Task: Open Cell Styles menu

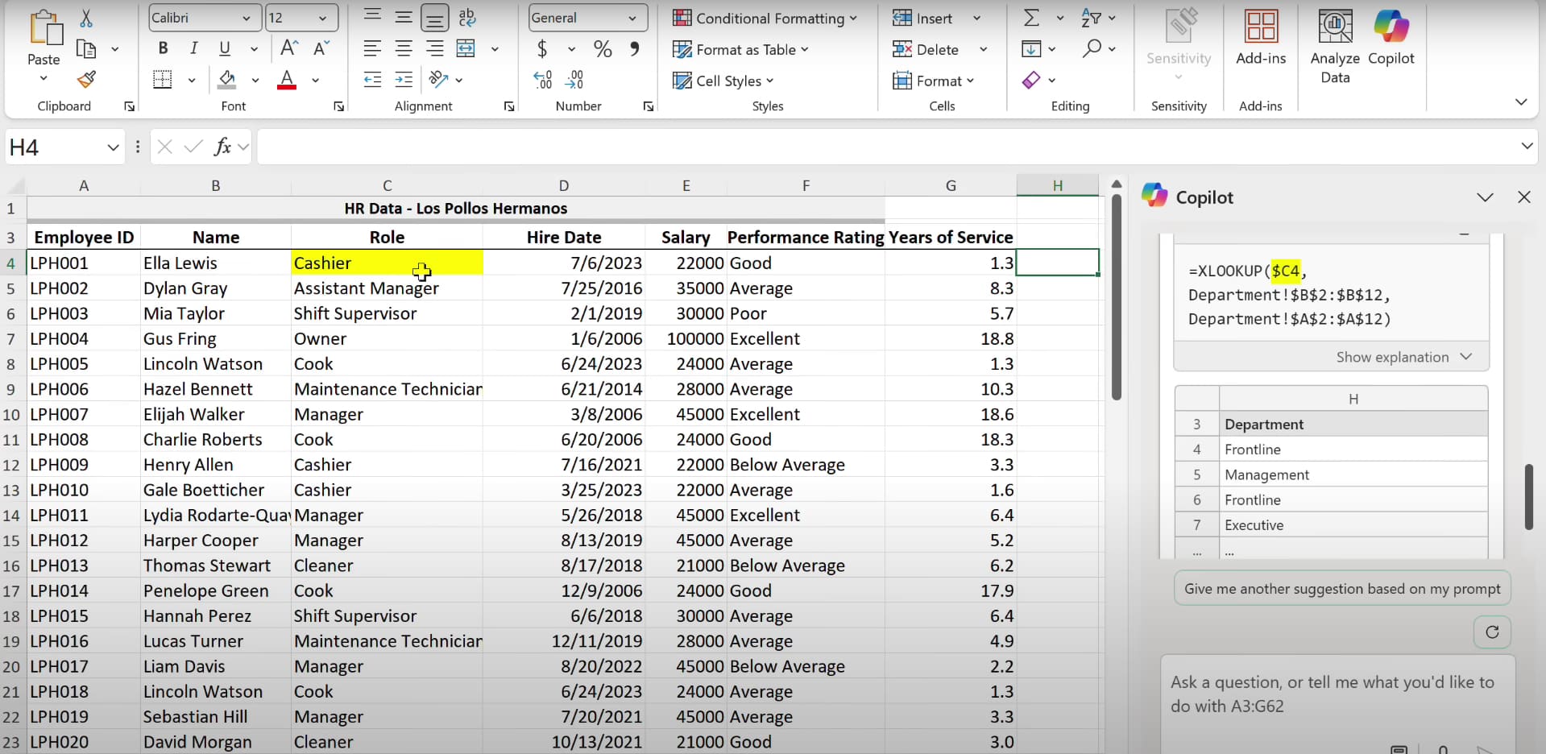Action: click(723, 81)
